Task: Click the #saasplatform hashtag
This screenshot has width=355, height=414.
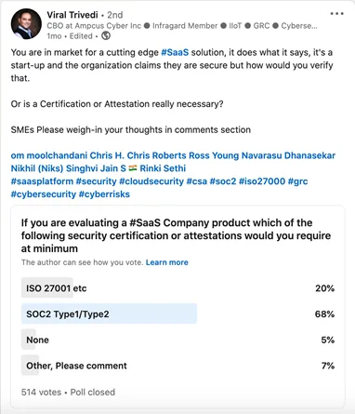Action: coord(42,181)
